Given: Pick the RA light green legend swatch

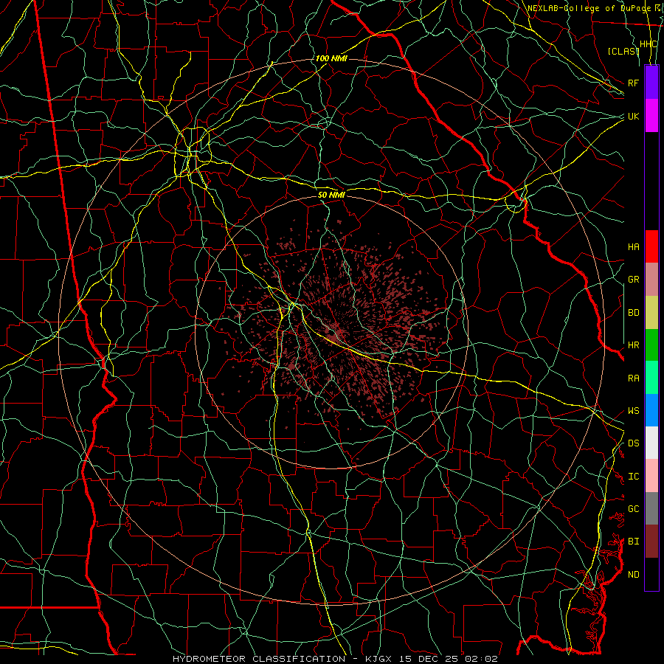Looking at the screenshot, I should pyautogui.click(x=651, y=378).
